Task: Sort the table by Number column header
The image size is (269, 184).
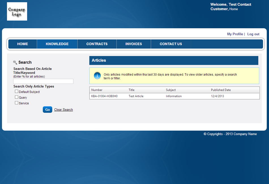Action: pos(97,90)
